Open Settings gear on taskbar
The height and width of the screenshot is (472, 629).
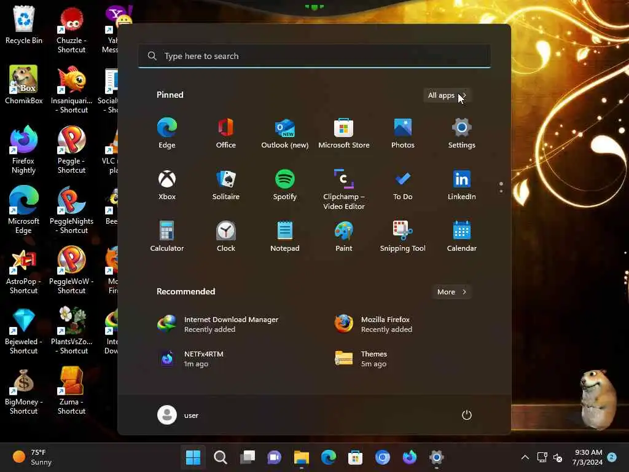tap(437, 457)
